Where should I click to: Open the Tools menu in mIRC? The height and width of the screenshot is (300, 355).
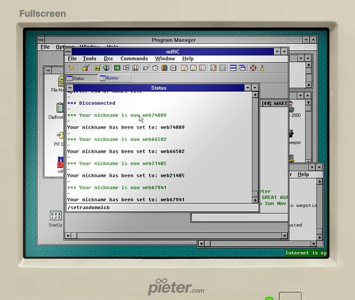[89, 59]
